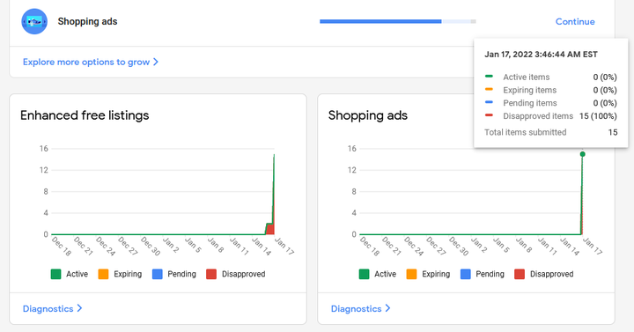Click Active items row in tooltip

550,77
